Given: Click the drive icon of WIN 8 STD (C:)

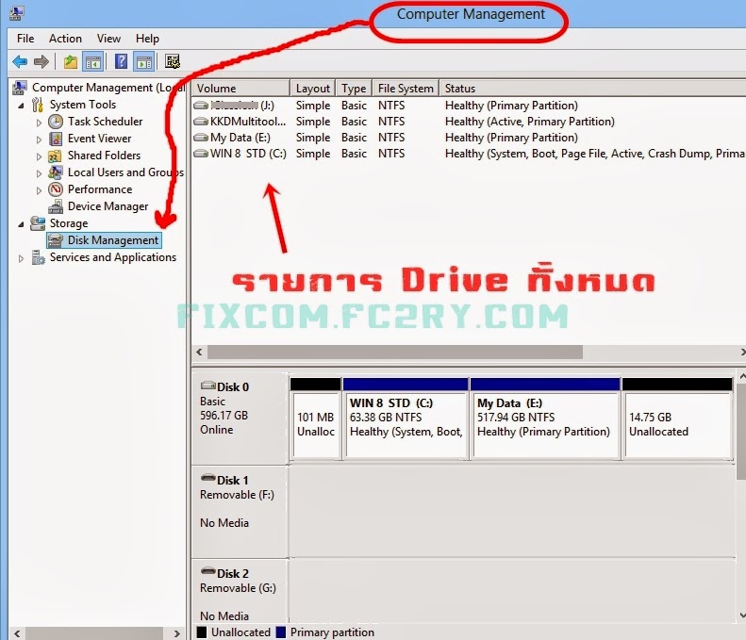Looking at the screenshot, I should point(201,154).
